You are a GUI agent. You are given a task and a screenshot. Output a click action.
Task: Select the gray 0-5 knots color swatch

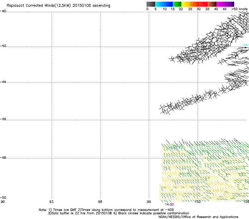(x=151, y=4)
